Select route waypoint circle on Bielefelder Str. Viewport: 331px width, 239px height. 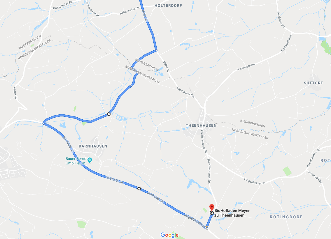point(139,189)
